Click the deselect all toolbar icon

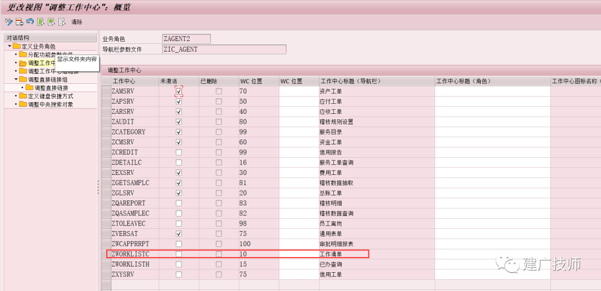pyautogui.click(x=61, y=22)
